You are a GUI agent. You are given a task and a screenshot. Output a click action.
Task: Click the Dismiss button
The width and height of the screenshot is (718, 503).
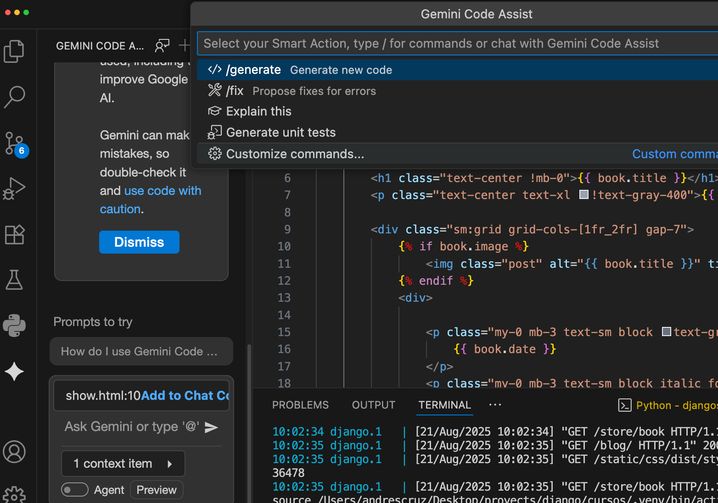click(x=139, y=242)
